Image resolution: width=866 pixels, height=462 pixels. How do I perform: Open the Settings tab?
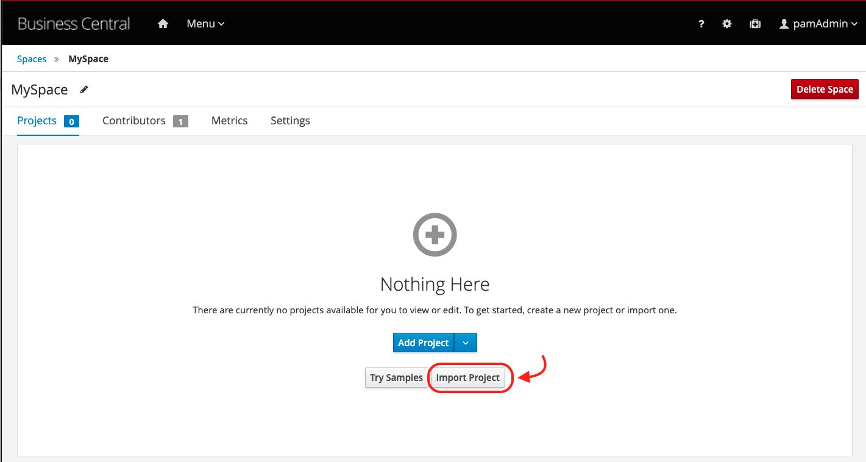tap(290, 121)
